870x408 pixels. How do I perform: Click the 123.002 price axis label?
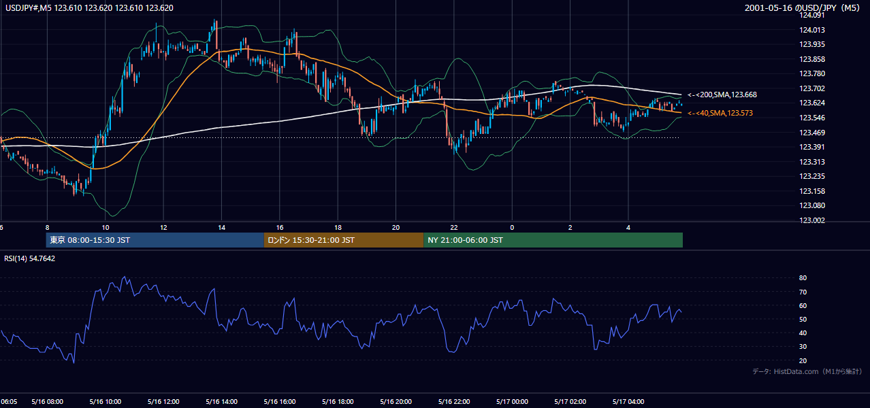coord(812,220)
